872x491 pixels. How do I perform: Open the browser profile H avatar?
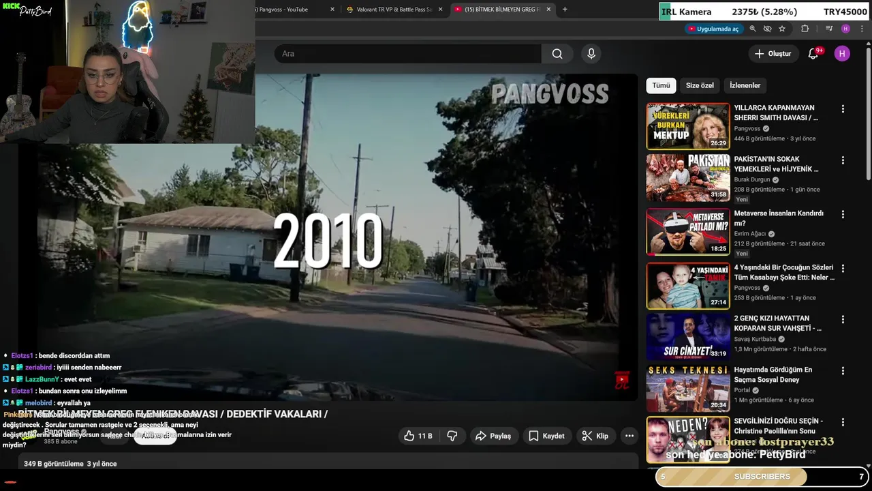[845, 29]
